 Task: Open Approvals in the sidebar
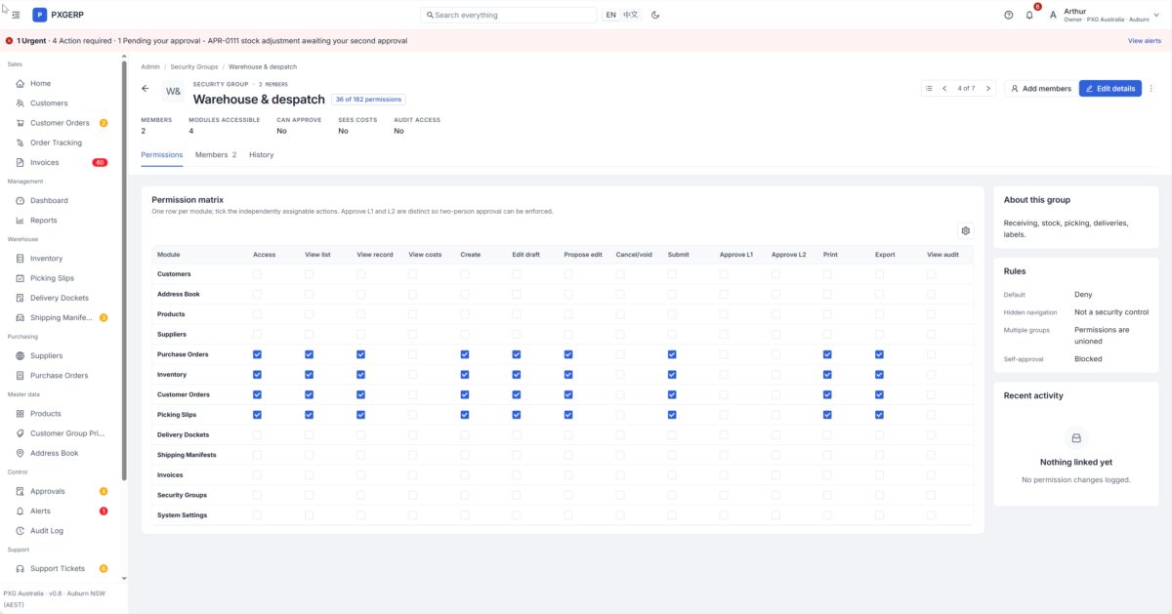[x=61, y=491]
